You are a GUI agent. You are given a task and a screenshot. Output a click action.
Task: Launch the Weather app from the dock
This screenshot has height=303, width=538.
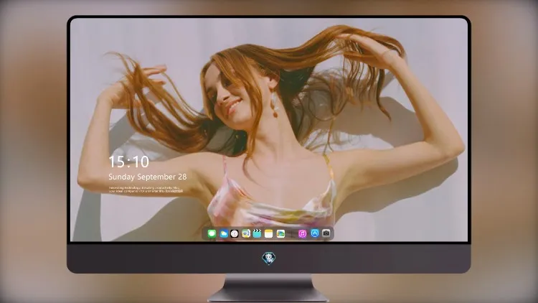pos(223,234)
